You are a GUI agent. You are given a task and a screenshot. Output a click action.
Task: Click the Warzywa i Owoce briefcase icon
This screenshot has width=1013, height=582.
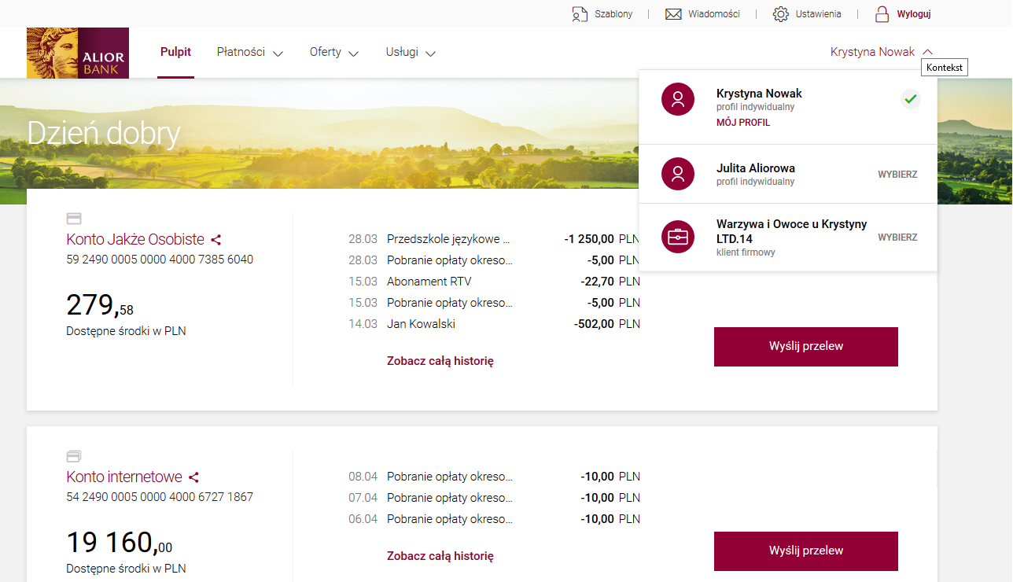678,237
